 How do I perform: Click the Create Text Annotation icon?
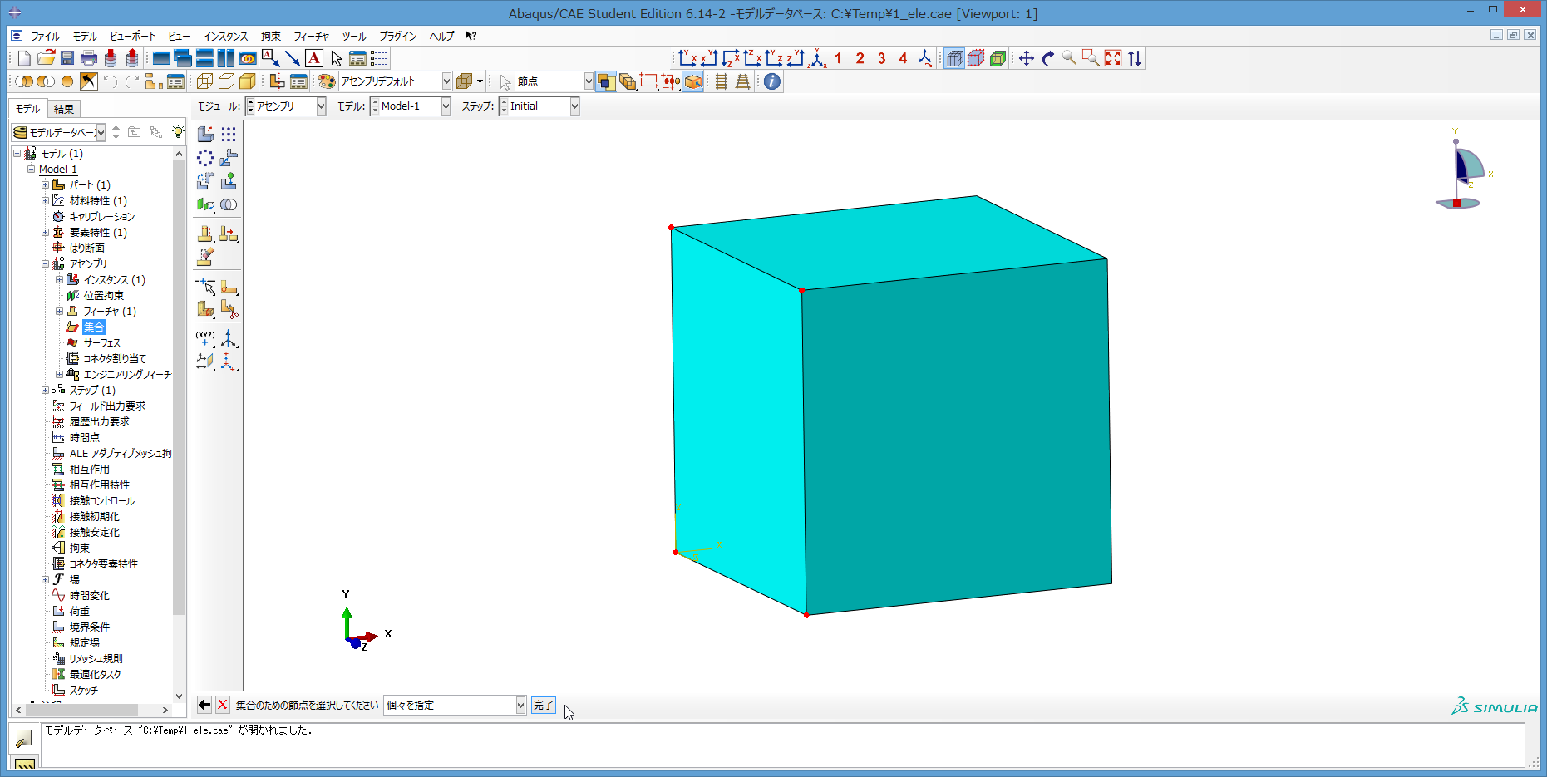click(314, 58)
